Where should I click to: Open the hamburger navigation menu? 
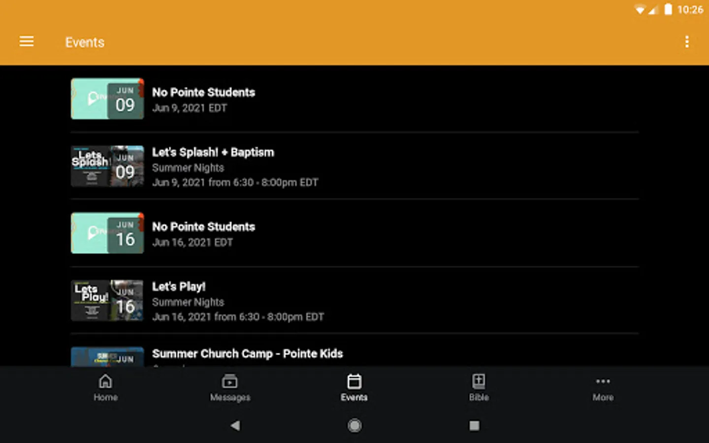(27, 42)
